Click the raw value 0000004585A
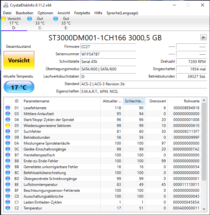The image size is (210, 215). (186, 202)
